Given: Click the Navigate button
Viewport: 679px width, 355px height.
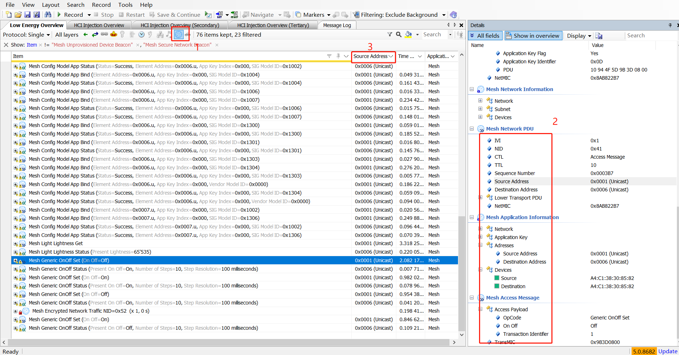Looking at the screenshot, I should tap(258, 15).
